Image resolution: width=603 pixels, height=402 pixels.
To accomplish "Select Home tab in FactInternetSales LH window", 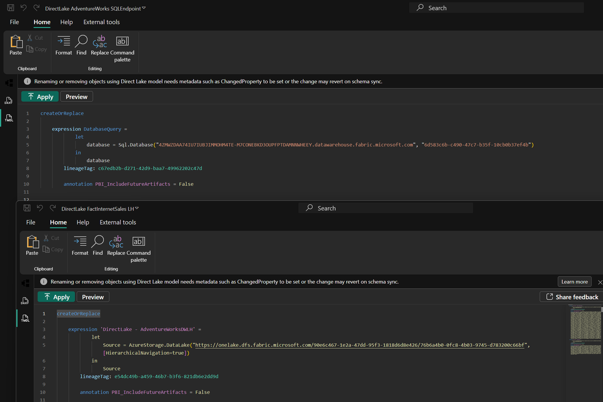I will click(58, 222).
